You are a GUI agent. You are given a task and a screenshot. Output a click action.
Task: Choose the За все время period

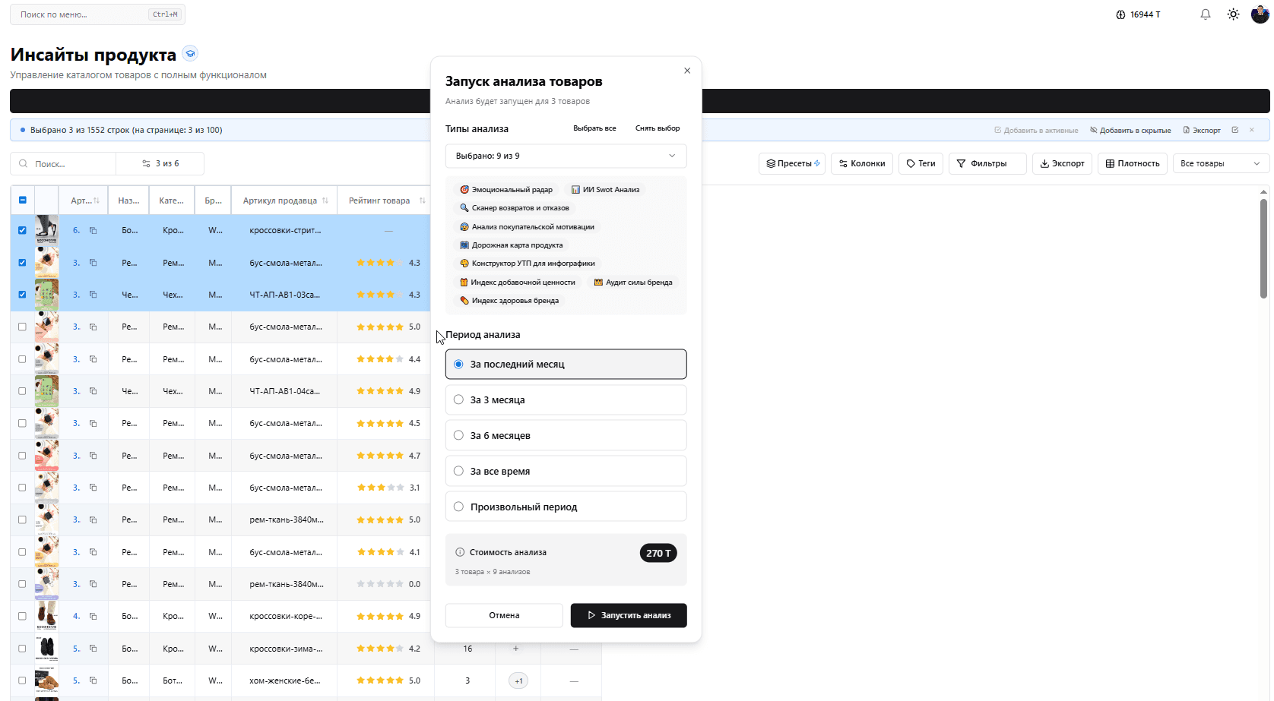coord(458,471)
